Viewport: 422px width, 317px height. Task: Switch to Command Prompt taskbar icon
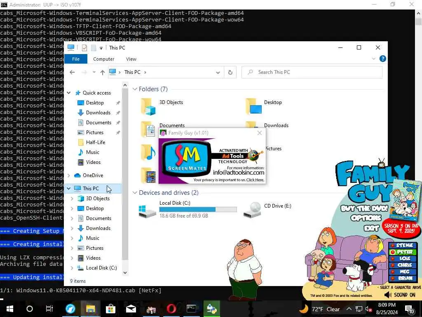(191, 309)
